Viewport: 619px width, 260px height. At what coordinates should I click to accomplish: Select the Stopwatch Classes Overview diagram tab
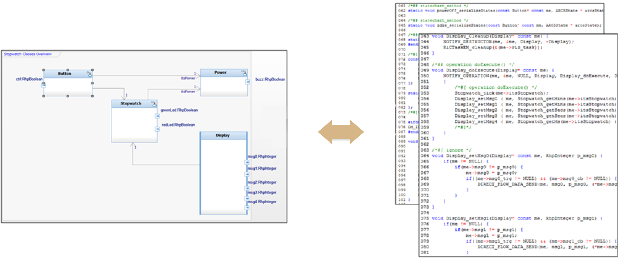28,54
